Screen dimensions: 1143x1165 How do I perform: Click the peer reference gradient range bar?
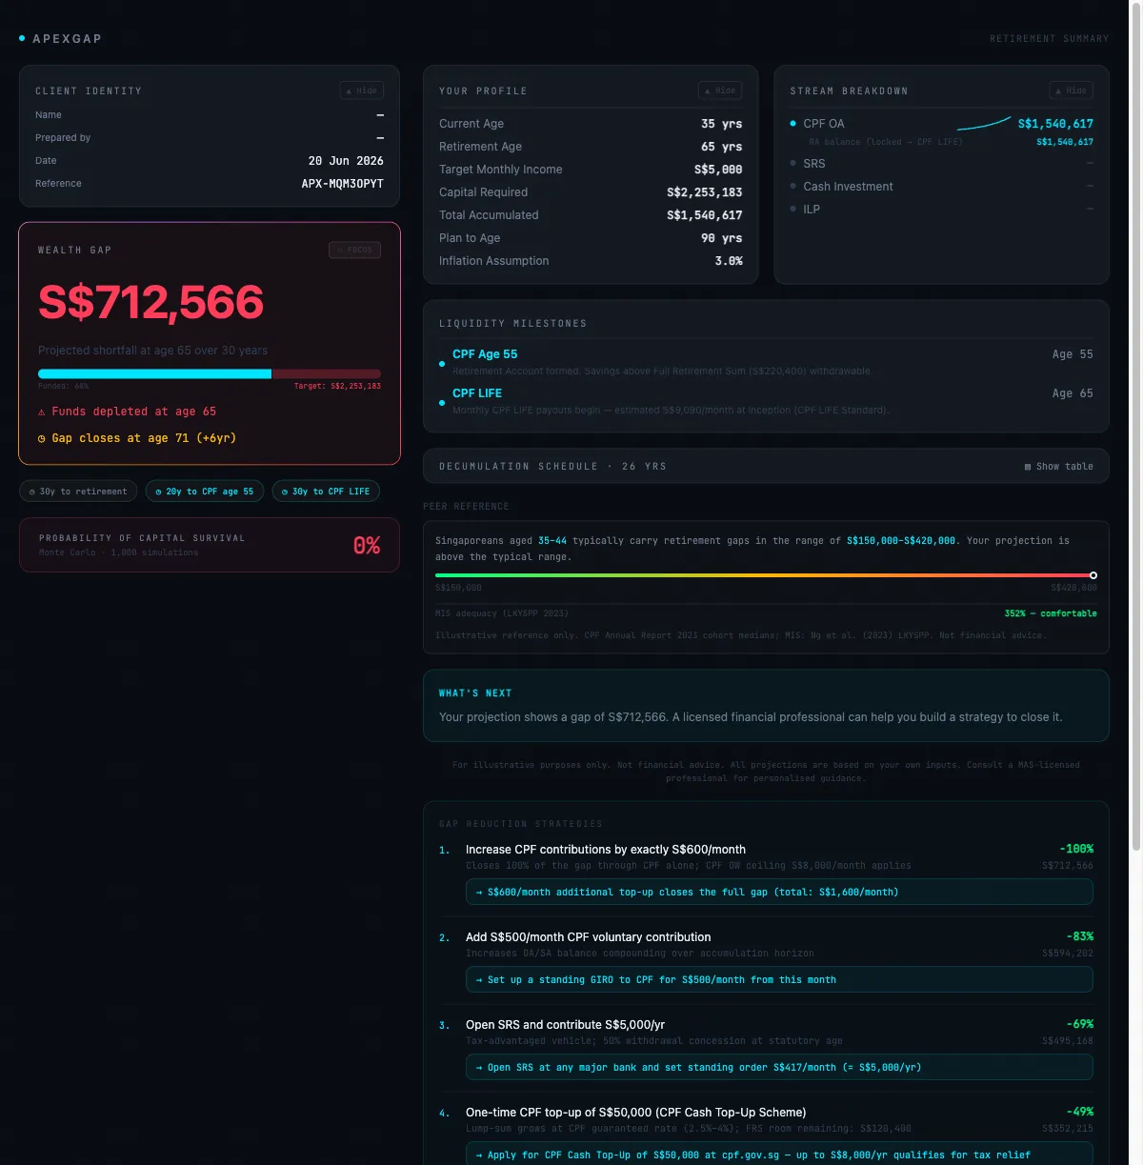click(766, 575)
